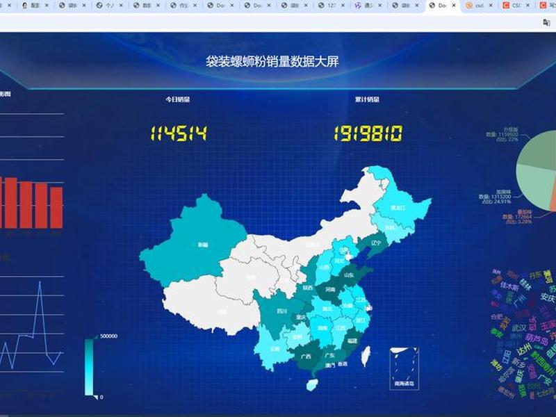Click 佳木斯 in the word cloud

pyautogui.click(x=509, y=286)
